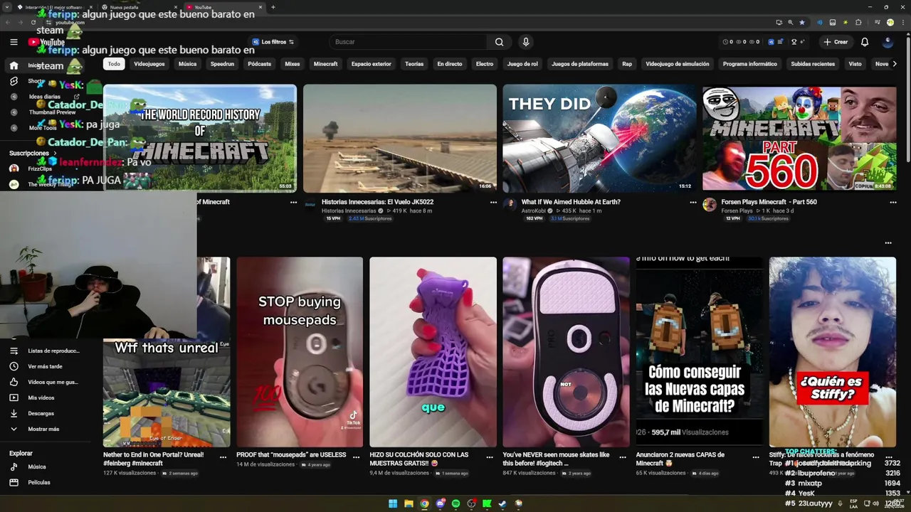Select the Visto filter chip

pyautogui.click(x=855, y=64)
